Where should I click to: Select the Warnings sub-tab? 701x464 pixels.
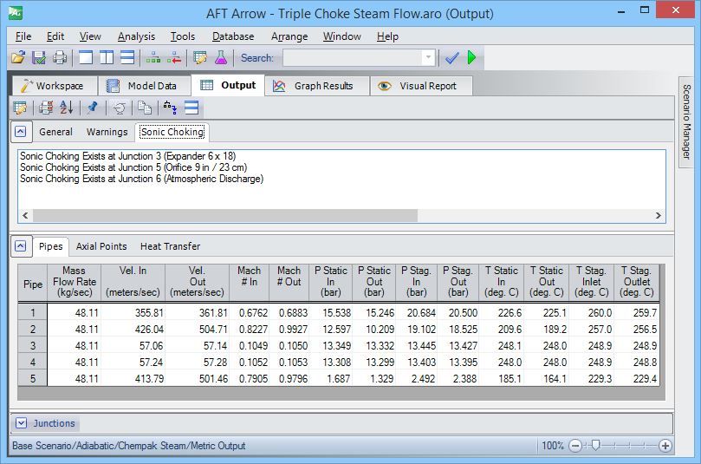click(107, 132)
